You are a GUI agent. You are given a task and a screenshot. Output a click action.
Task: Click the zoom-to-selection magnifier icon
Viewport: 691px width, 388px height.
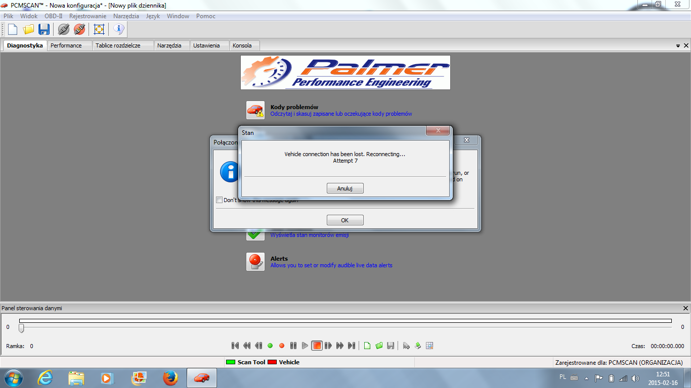(429, 346)
